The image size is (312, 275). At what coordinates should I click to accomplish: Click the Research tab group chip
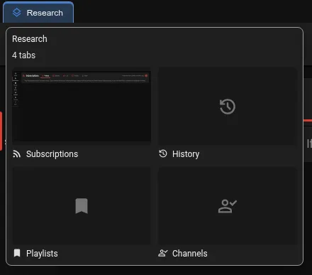click(38, 13)
